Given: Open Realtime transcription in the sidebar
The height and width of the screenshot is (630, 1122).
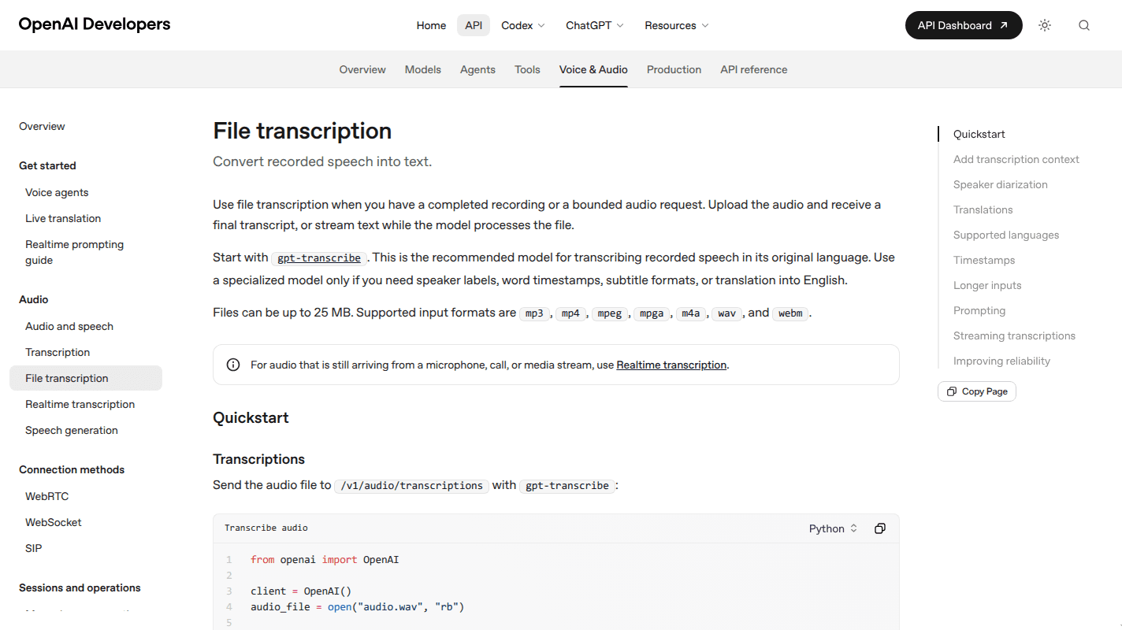Looking at the screenshot, I should [80, 404].
